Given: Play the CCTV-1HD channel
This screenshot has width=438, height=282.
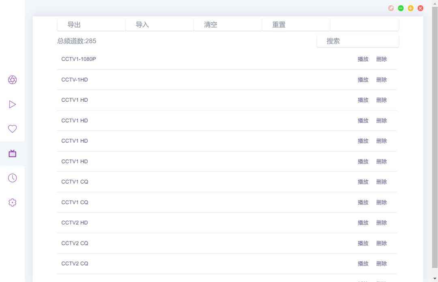Looking at the screenshot, I should [x=363, y=80].
